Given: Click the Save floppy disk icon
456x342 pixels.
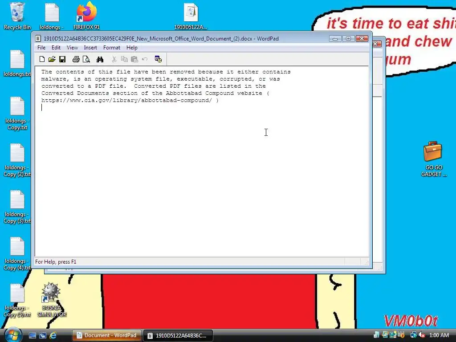Looking at the screenshot, I should [x=62, y=59].
